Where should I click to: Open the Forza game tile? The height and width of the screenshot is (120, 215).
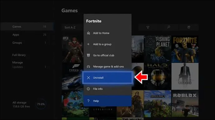pos(73,76)
